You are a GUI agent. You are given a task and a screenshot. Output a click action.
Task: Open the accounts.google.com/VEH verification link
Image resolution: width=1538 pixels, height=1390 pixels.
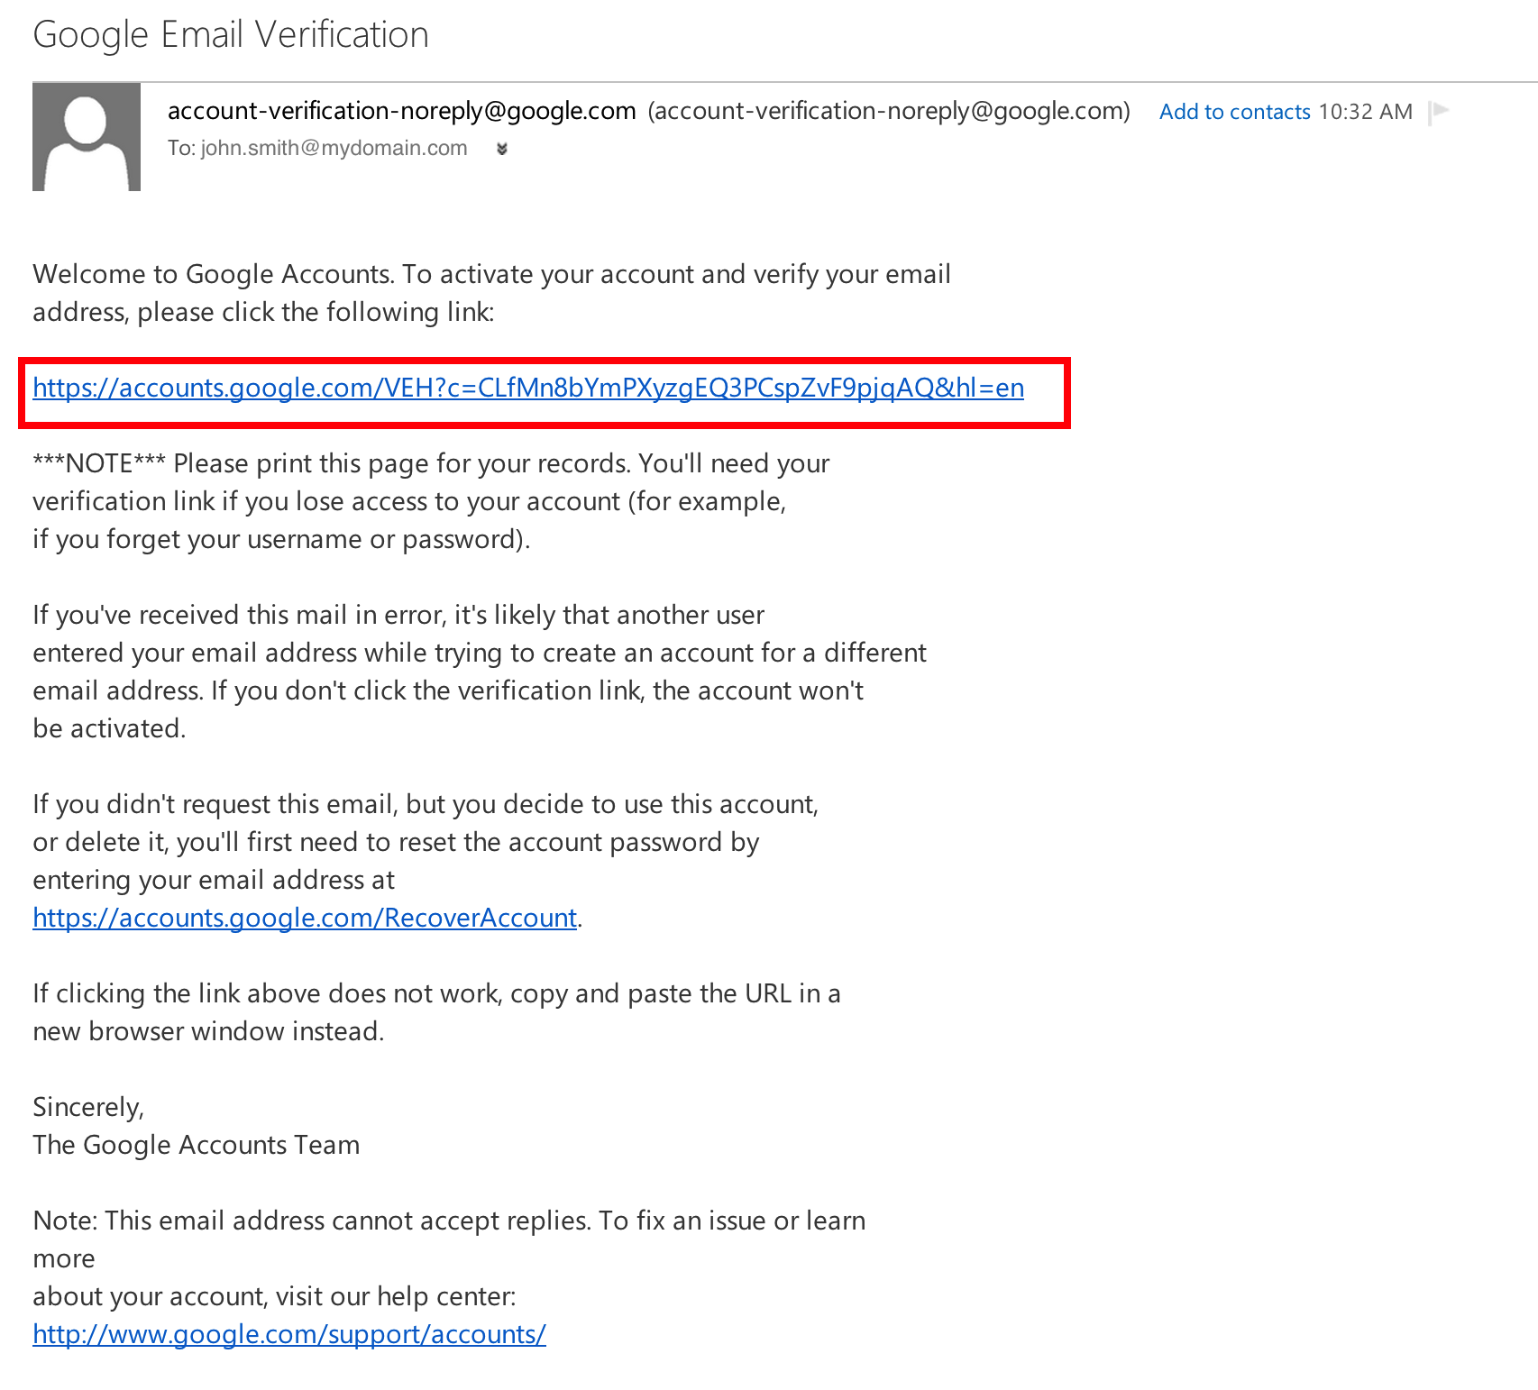coord(528,388)
